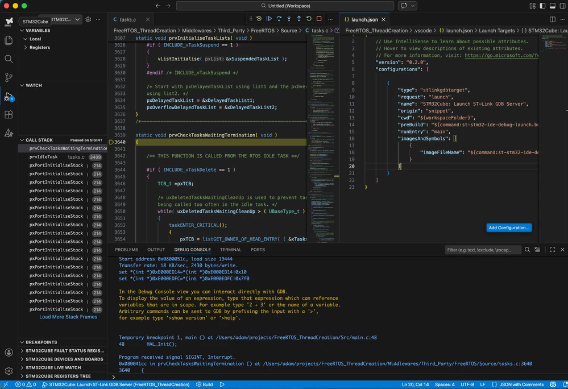Open errors and warnings status item

tap(26, 384)
